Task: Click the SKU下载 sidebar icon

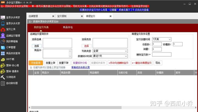Action: coord(3,59)
